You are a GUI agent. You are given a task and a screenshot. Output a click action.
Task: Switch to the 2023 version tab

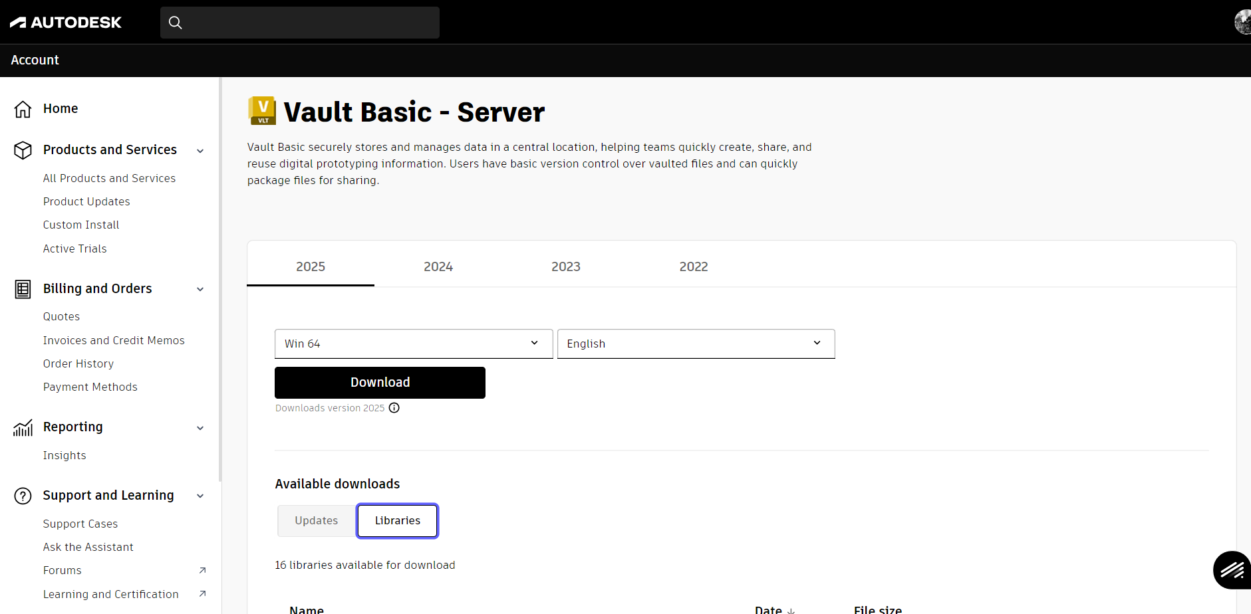coord(566,266)
